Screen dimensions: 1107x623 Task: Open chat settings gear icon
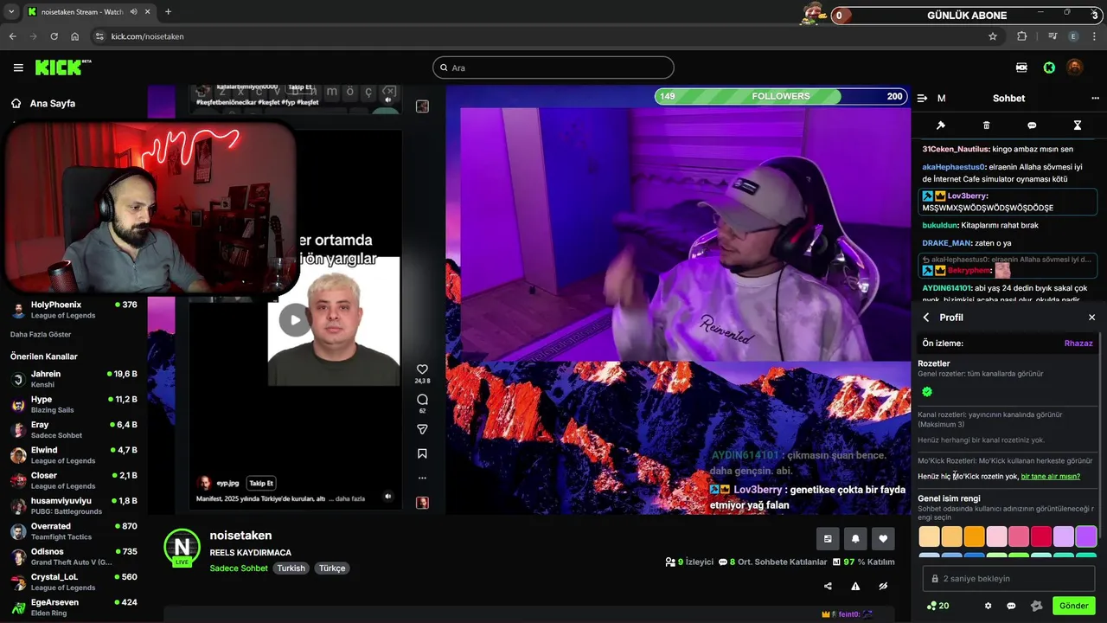point(989,606)
